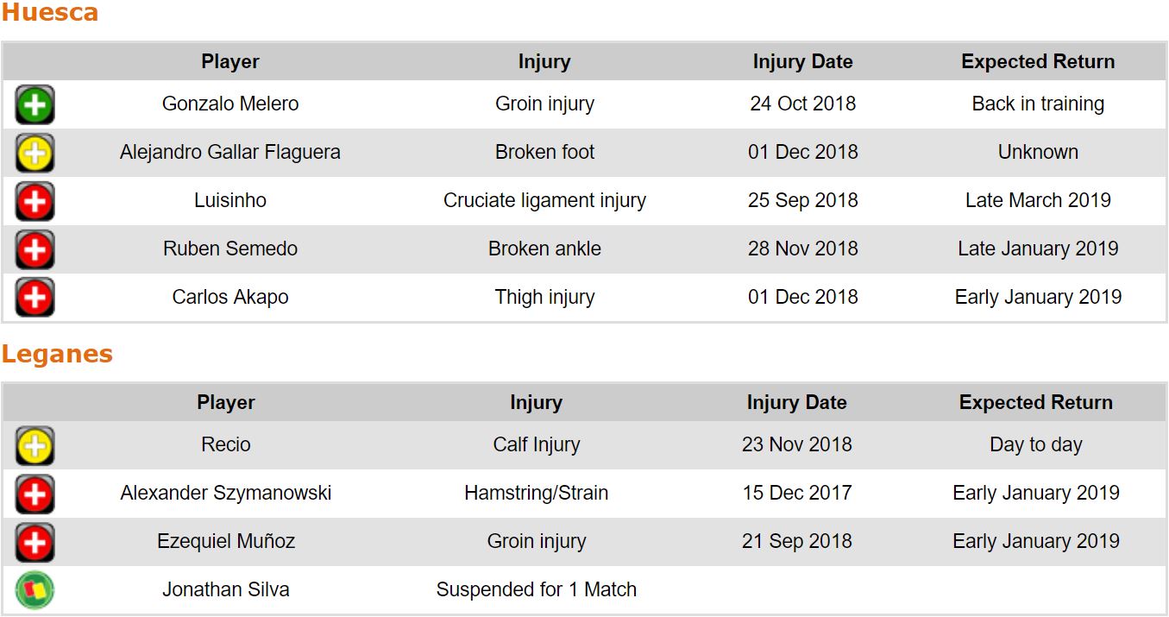Select player name Gonzalo Melero

(230, 104)
